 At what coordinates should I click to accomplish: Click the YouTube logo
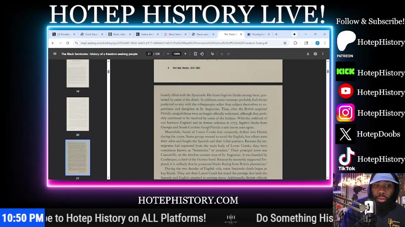coord(346,91)
